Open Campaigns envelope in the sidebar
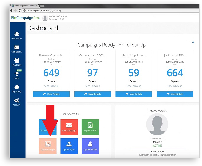Viewport: 202px width, 166px height. tap(17, 49)
